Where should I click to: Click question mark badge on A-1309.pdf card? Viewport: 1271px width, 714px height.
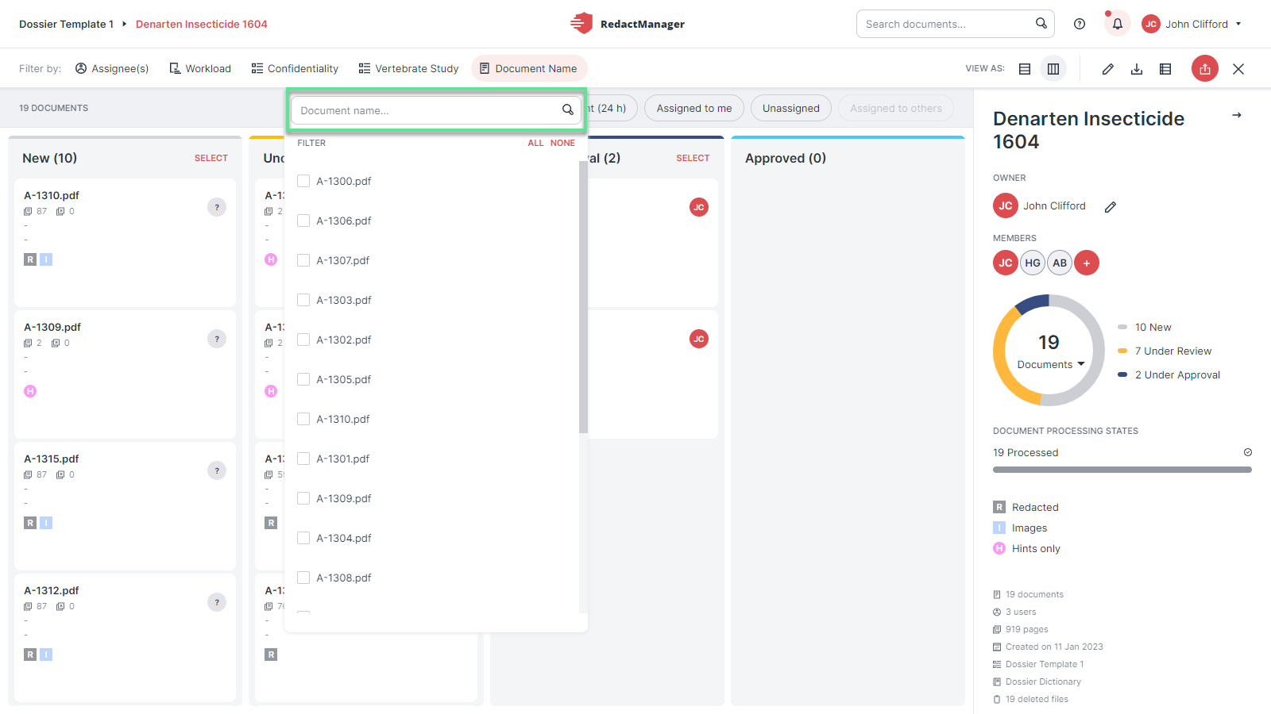coord(217,339)
